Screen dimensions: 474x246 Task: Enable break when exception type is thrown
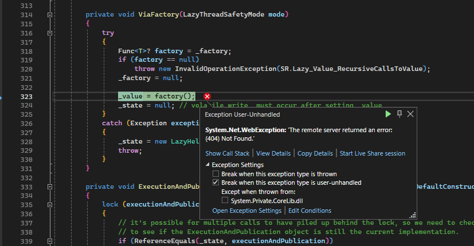coord(216,174)
